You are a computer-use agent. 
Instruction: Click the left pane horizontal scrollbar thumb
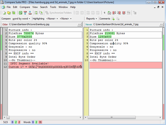click(x=8, y=118)
